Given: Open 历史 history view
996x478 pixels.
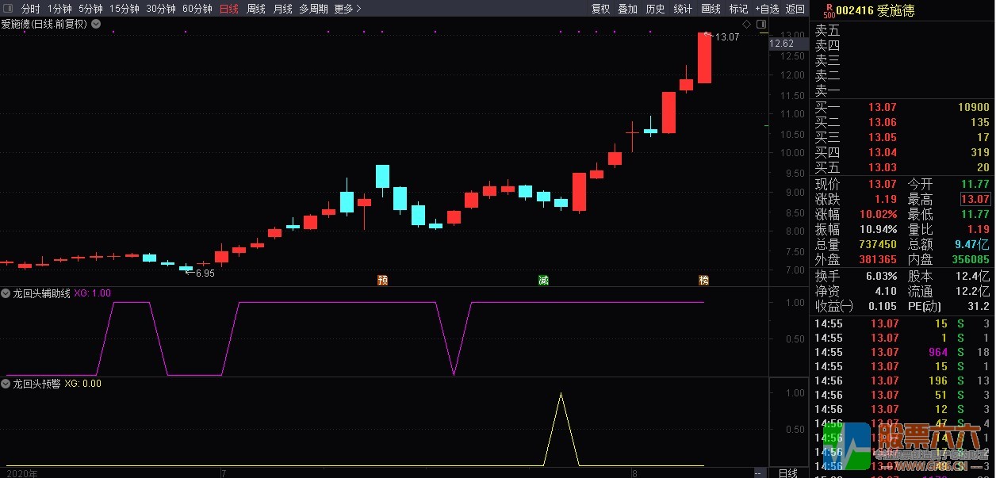Looking at the screenshot, I should pos(655,9).
